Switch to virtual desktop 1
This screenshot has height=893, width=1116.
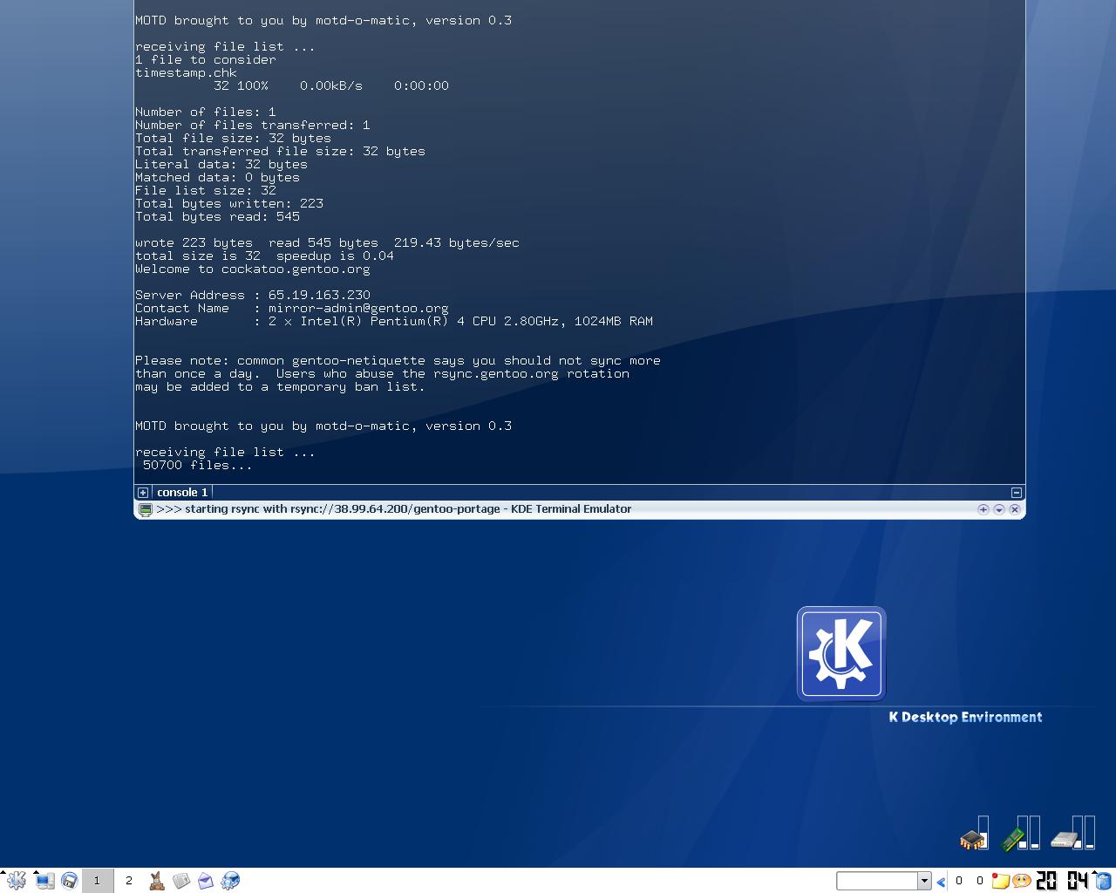pyautogui.click(x=98, y=881)
